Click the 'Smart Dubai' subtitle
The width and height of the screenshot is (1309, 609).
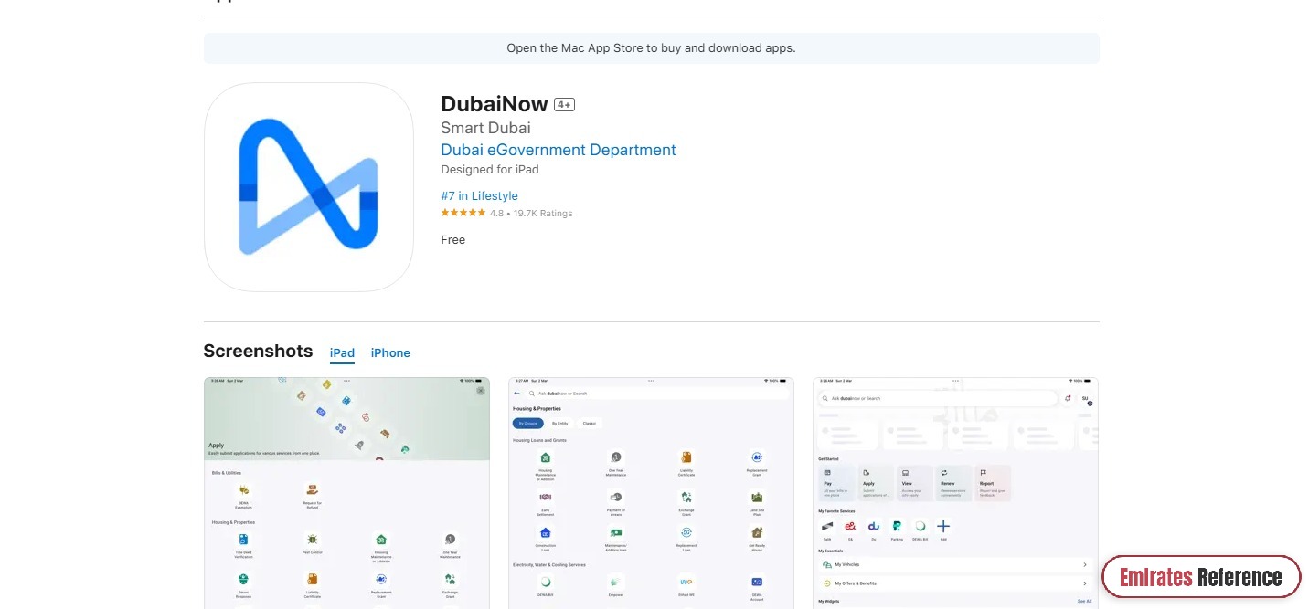(485, 128)
